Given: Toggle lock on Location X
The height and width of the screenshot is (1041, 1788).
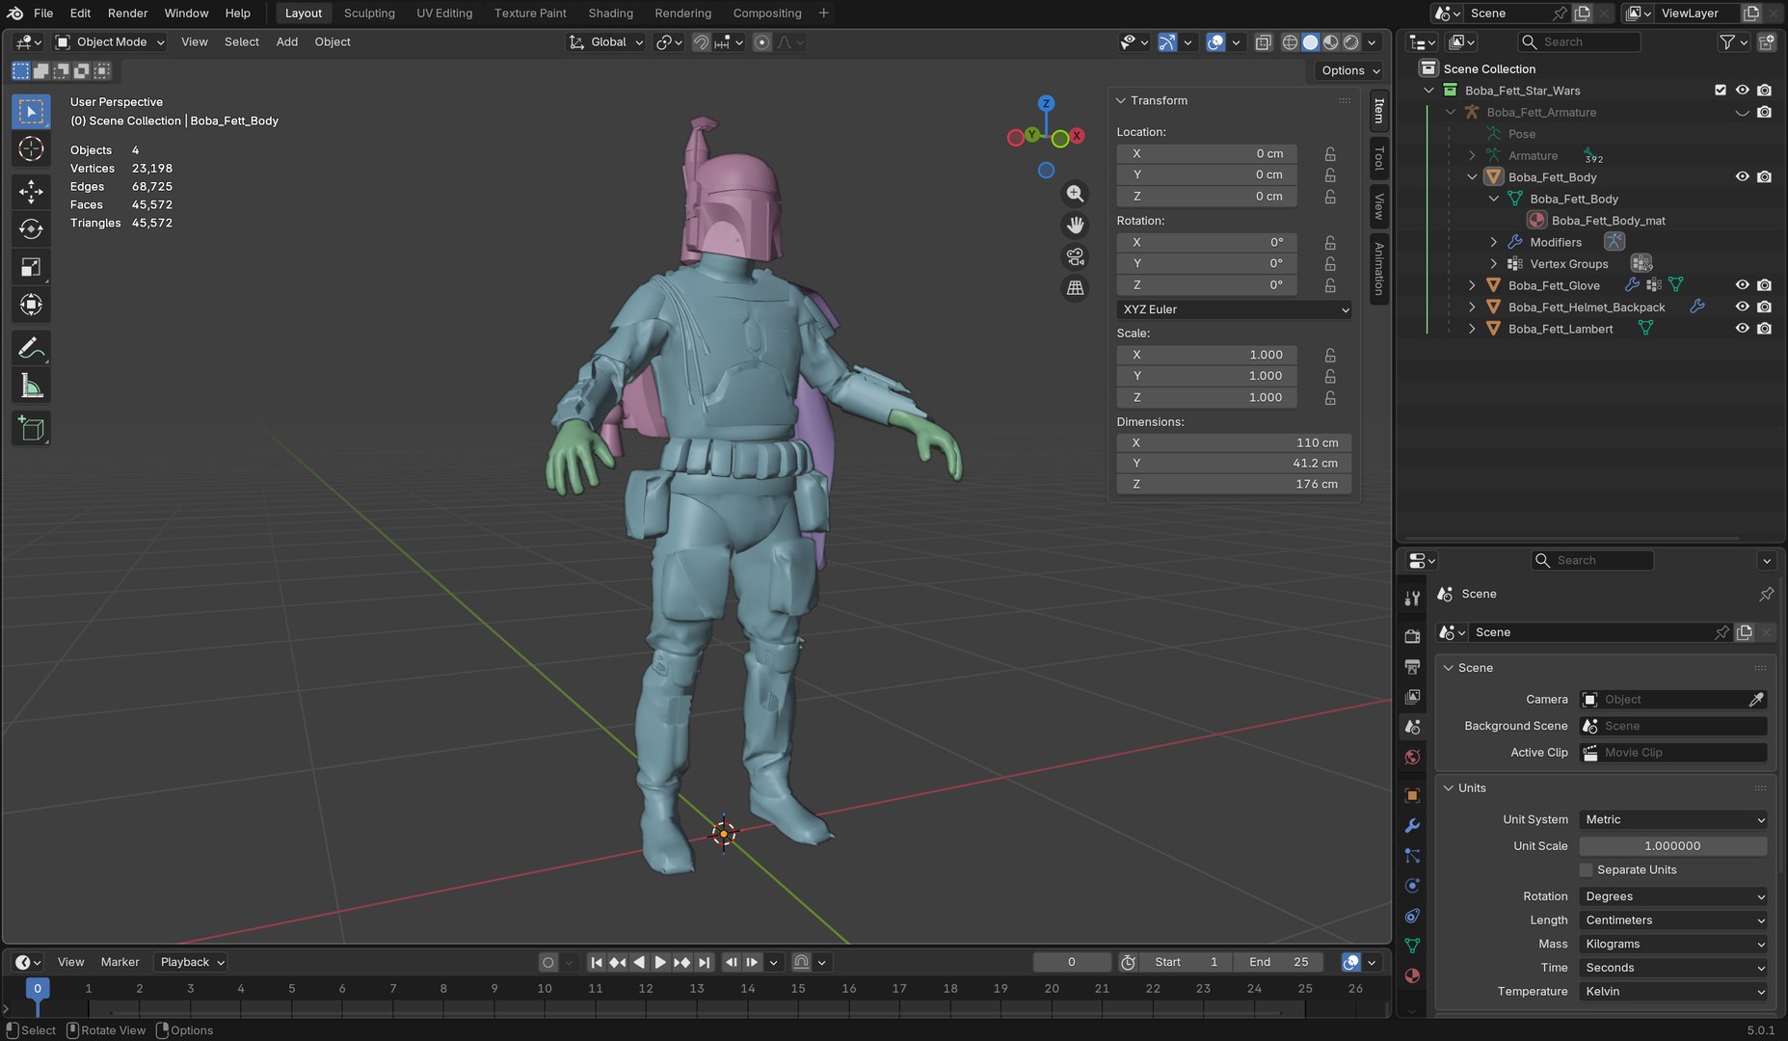Looking at the screenshot, I should coord(1330,153).
